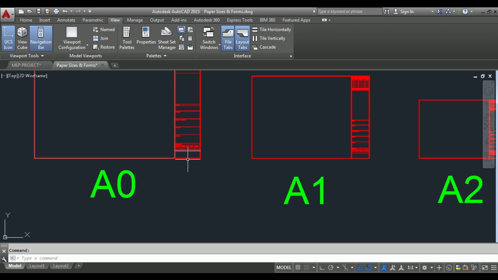Toggle Polar tracking in status bar
This screenshot has height=280, width=498.
pos(330,268)
